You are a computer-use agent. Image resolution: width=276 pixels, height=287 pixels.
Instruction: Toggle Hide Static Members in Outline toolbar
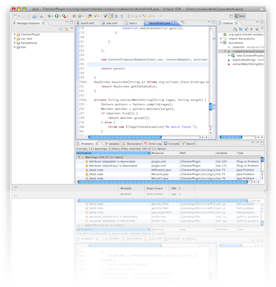[x=246, y=29]
